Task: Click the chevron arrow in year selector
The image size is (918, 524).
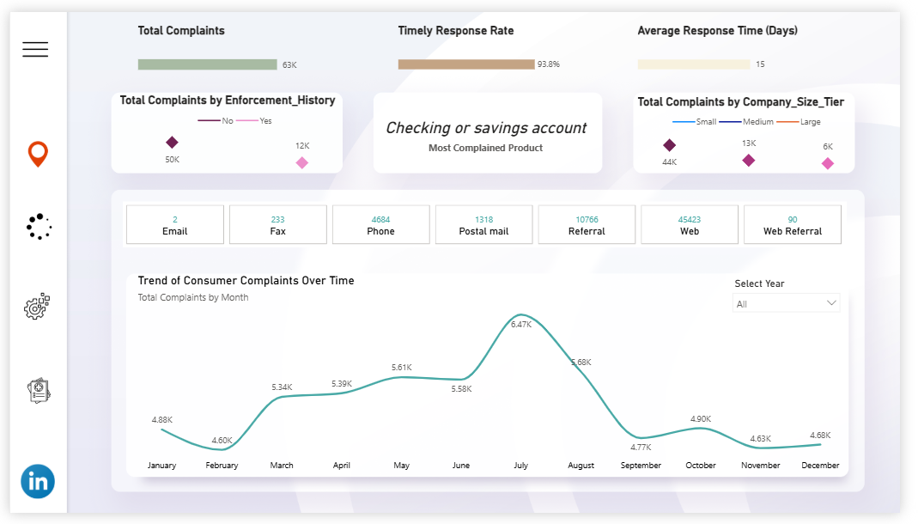Action: [x=830, y=303]
